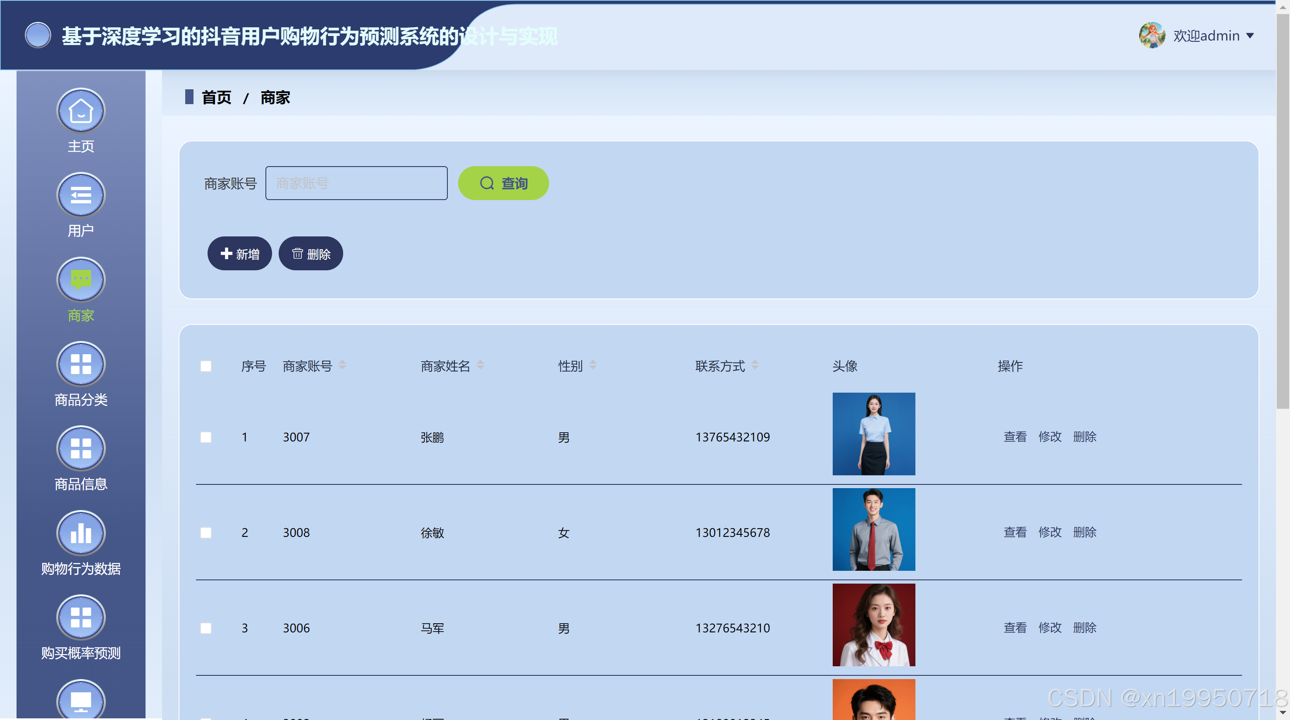Click the 商家 breadcrumb item
Image resolution: width=1290 pixels, height=720 pixels.
coord(275,97)
